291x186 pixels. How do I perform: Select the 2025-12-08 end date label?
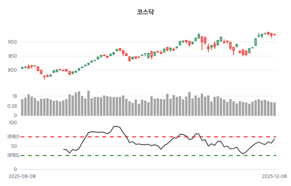click(x=275, y=176)
